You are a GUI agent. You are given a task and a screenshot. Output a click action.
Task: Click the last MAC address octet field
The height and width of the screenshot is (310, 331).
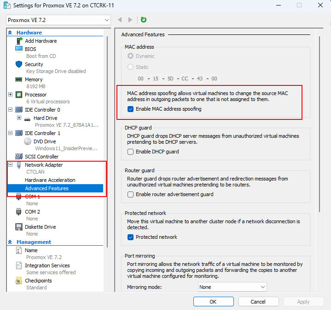214,79
